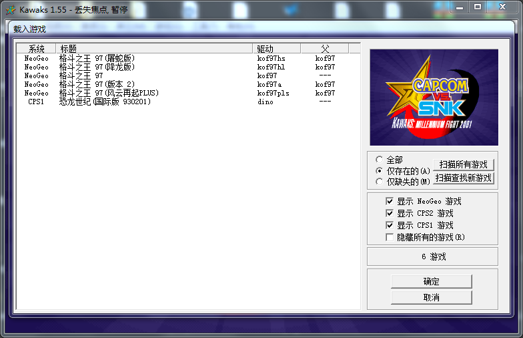The height and width of the screenshot is (338, 523).
Task: Click the Kawaks star icon in title bar
Action: (x=11, y=9)
